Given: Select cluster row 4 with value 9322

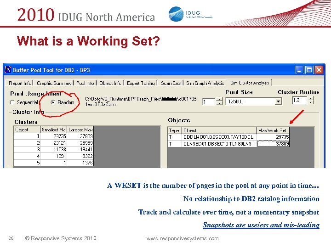Looking at the screenshot, I should [53, 156].
